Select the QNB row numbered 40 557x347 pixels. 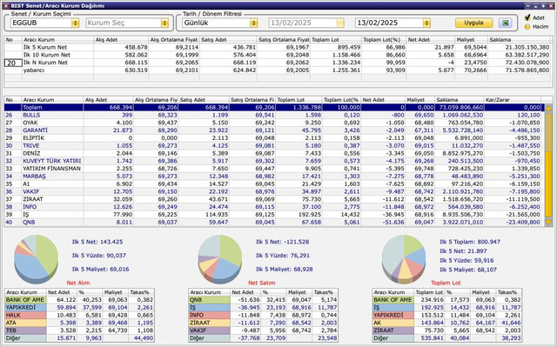[x=273, y=223]
